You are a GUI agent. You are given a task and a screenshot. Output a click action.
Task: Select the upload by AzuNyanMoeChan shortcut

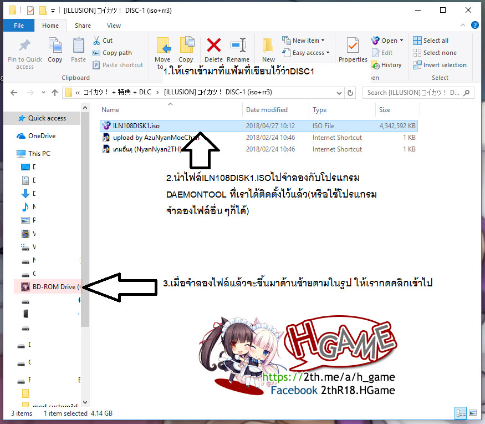coord(259,138)
